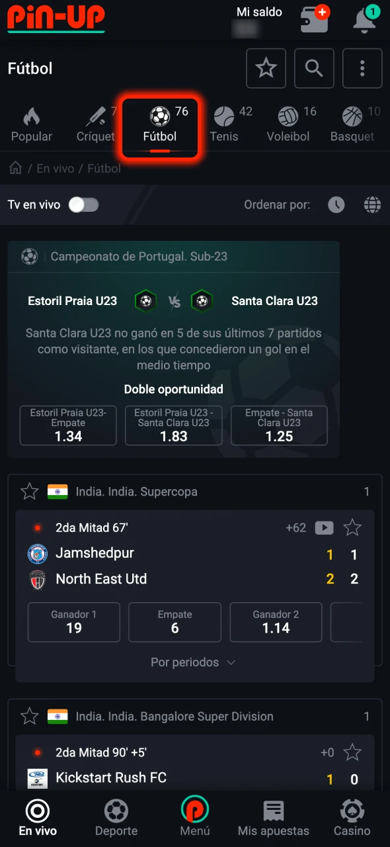This screenshot has height=847, width=390.
Task: Sort matches by time using clock icon
Action: pos(336,204)
